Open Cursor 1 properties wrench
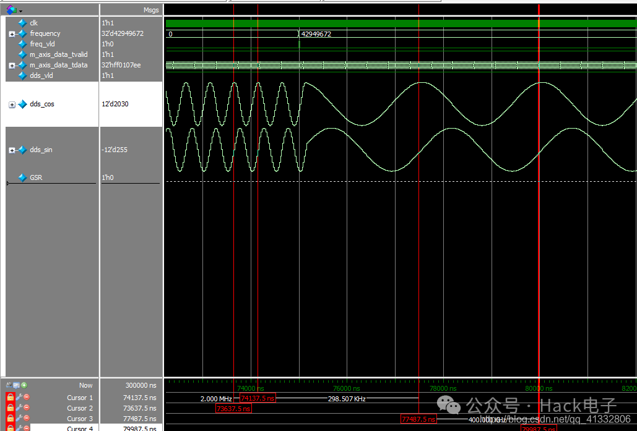The width and height of the screenshot is (637, 431). 19,398
